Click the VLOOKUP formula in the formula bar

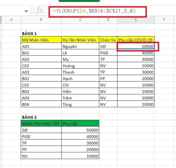(94, 11)
